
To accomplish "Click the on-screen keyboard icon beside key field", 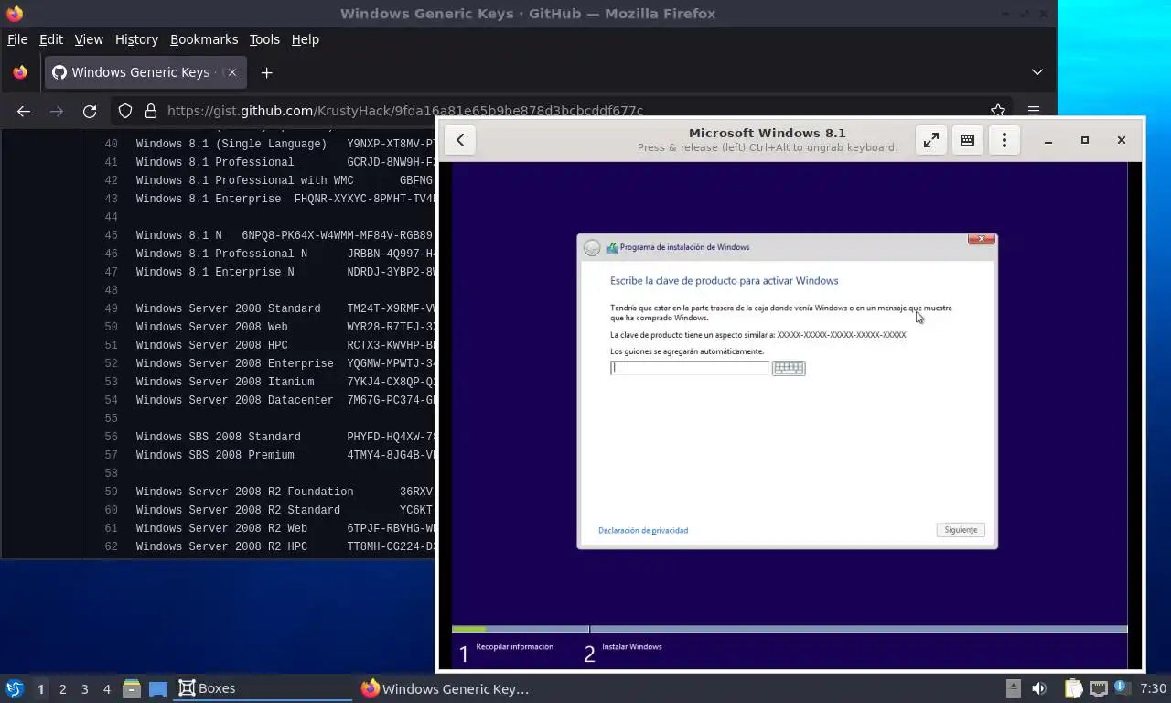I will [789, 368].
